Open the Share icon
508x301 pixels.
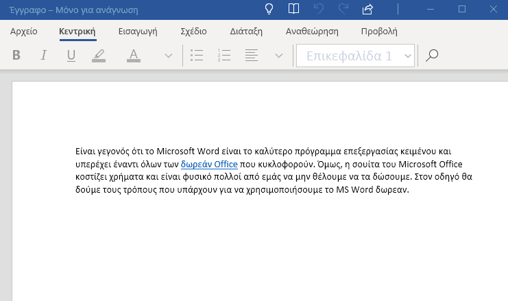point(367,9)
